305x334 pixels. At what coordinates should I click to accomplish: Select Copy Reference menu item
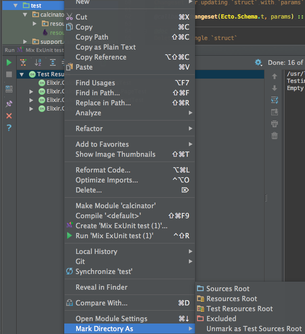click(x=130, y=57)
